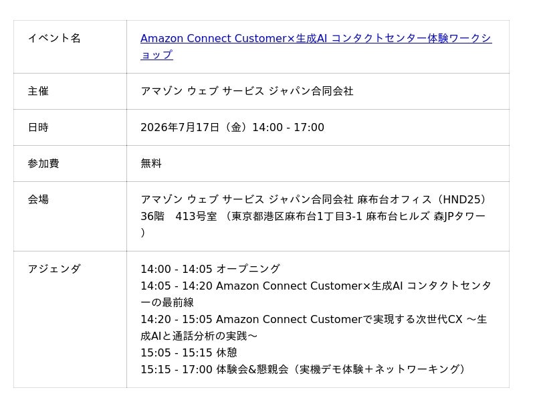Click the organizer text アマゾン ウェブ サービス ジャパン合同会社
The width and height of the screenshot is (535, 408).
click(247, 91)
